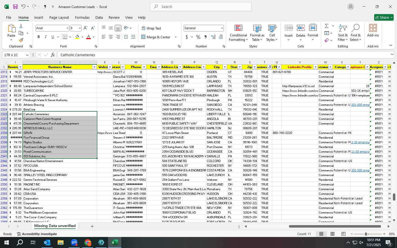Undo the last action
The image size is (397, 248).
tap(23, 7)
